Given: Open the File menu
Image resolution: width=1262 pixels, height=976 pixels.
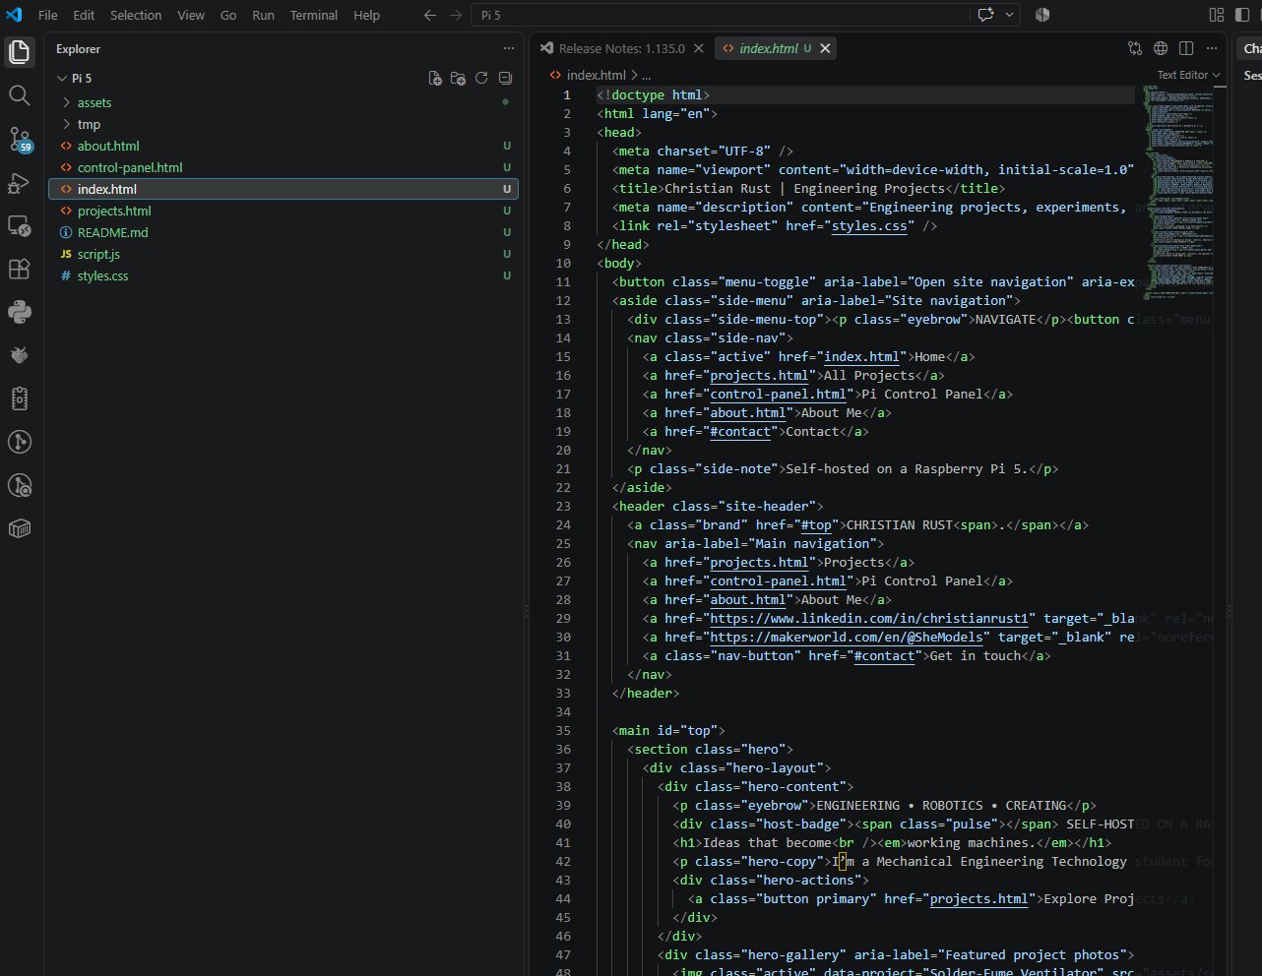Looking at the screenshot, I should tap(47, 15).
